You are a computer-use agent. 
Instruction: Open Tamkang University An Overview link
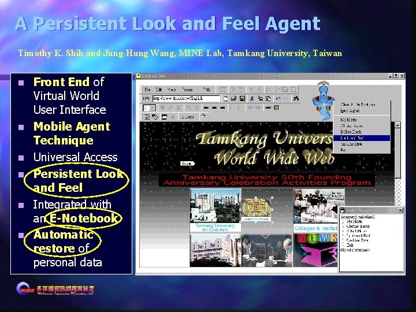coord(215,228)
